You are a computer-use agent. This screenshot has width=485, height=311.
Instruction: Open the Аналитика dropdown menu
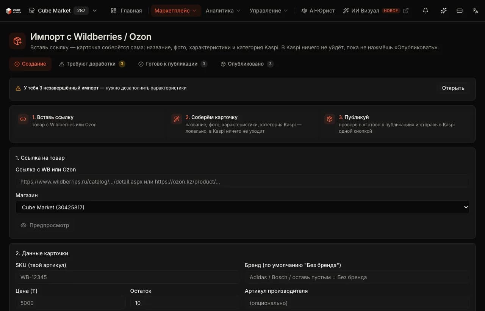223,11
